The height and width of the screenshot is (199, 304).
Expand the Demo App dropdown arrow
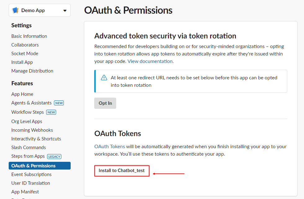tap(65, 11)
